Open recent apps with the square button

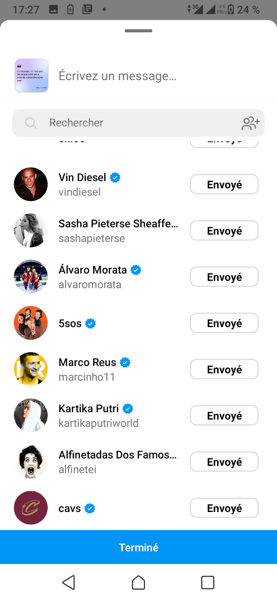[x=207, y=583]
